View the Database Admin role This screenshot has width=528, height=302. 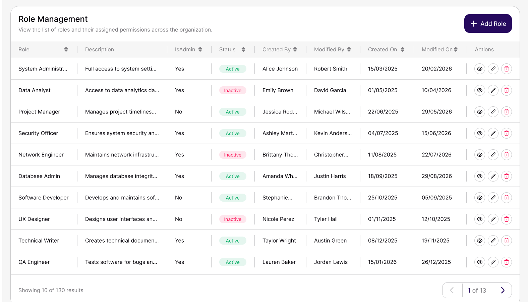[480, 176]
